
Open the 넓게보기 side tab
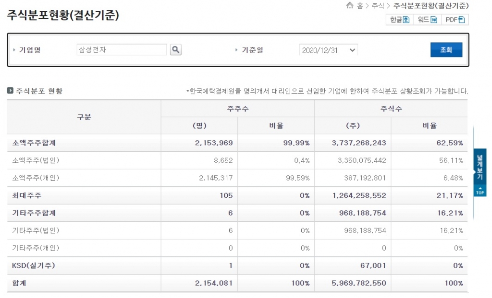(x=480, y=167)
